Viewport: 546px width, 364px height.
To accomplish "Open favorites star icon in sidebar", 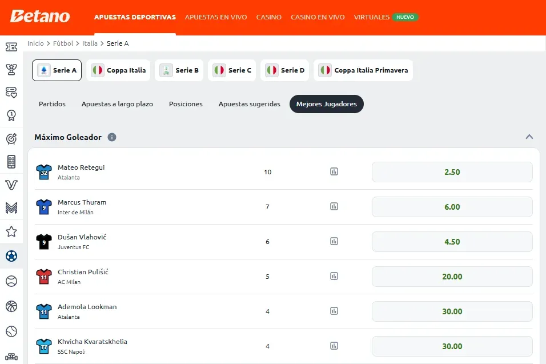I will point(11,231).
